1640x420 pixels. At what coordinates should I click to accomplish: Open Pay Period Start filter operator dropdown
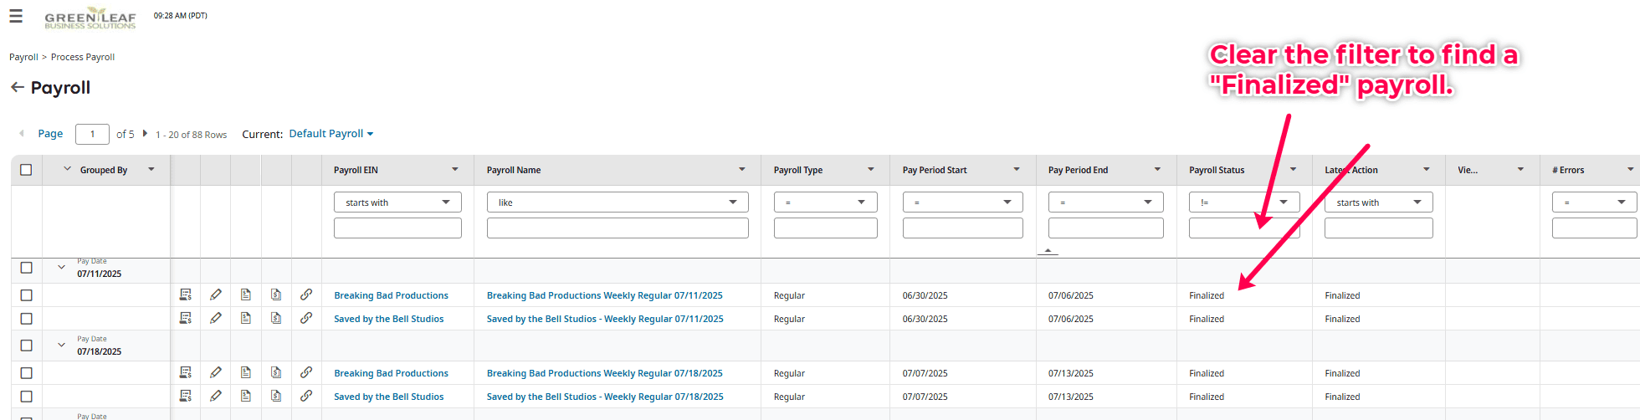click(x=963, y=202)
